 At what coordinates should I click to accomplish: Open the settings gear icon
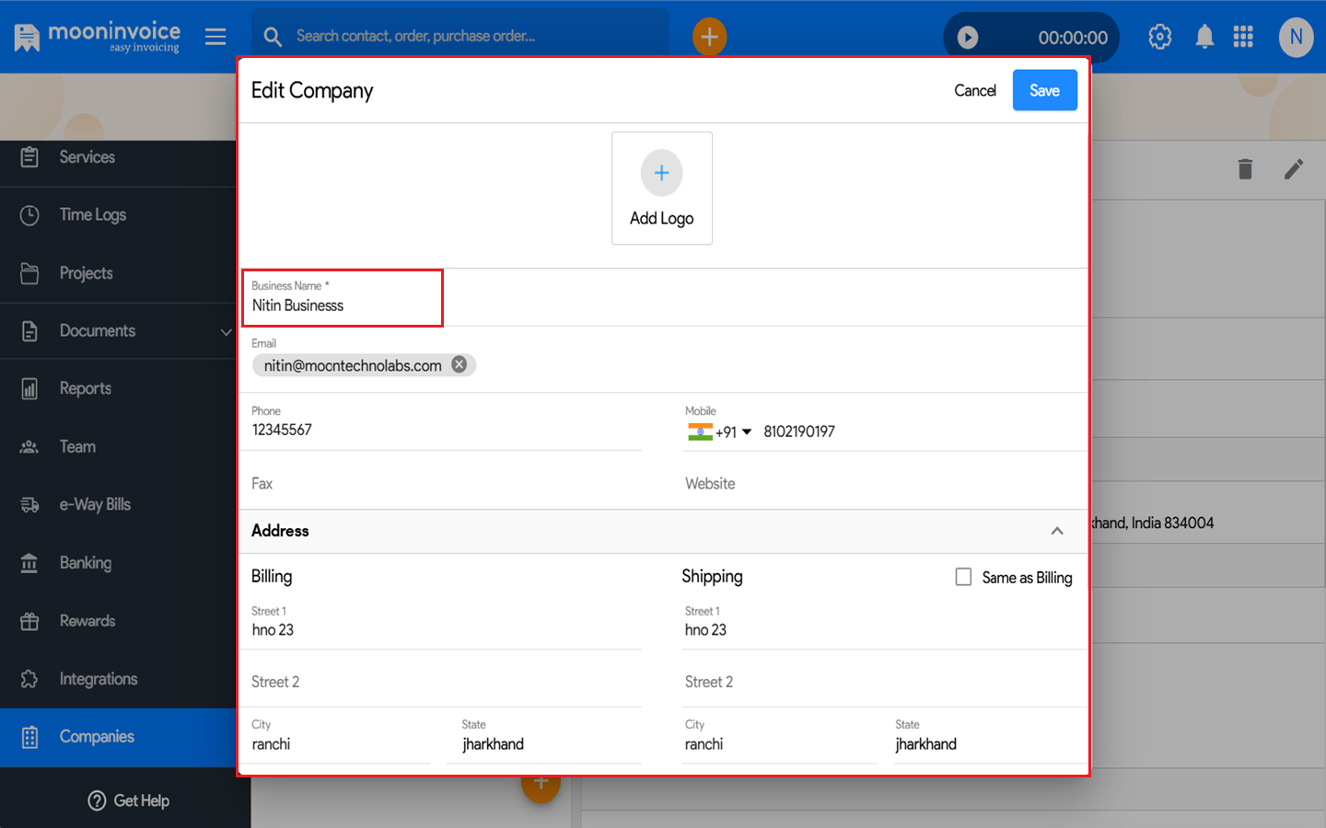pyautogui.click(x=1160, y=37)
